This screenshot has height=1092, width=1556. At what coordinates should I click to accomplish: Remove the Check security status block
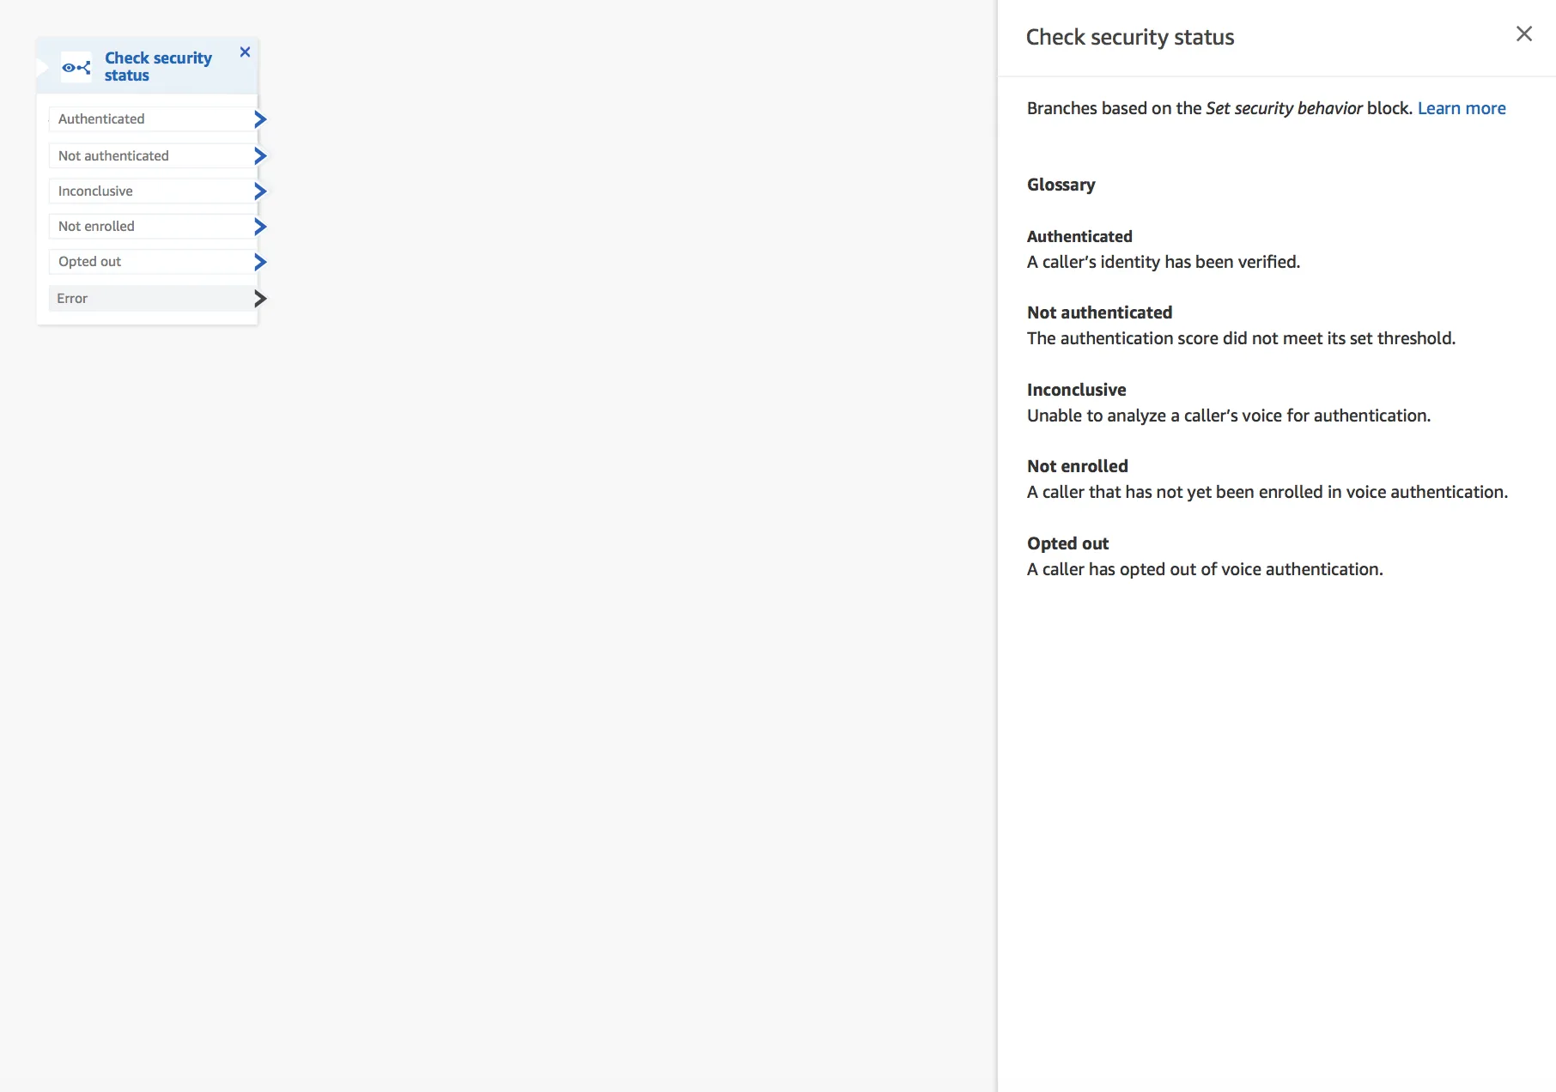tap(245, 52)
